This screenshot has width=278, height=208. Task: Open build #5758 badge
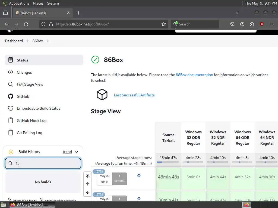[99, 194]
